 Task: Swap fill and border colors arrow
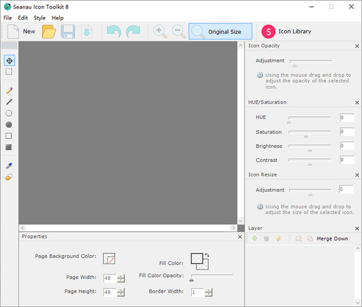(x=207, y=255)
